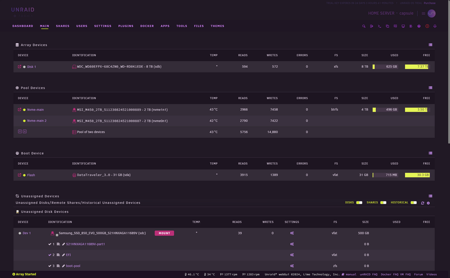Image resolution: width=450 pixels, height=278 pixels.
Task: Click the MSI_M450 ...0889 device icon
Action: tap(74, 110)
